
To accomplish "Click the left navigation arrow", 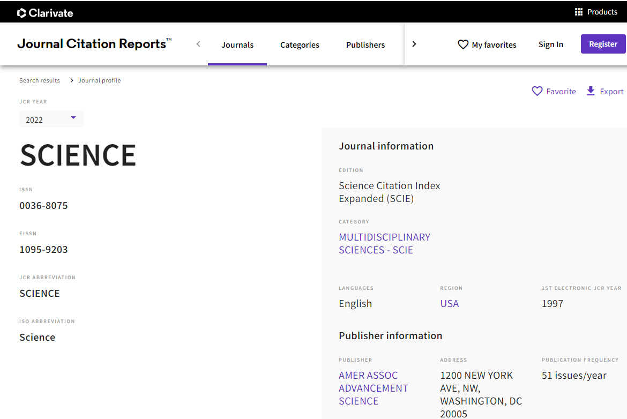I will point(198,44).
